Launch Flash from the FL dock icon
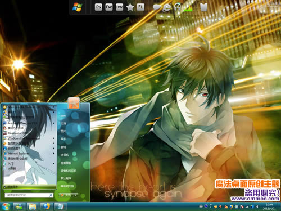 [x=140, y=7]
